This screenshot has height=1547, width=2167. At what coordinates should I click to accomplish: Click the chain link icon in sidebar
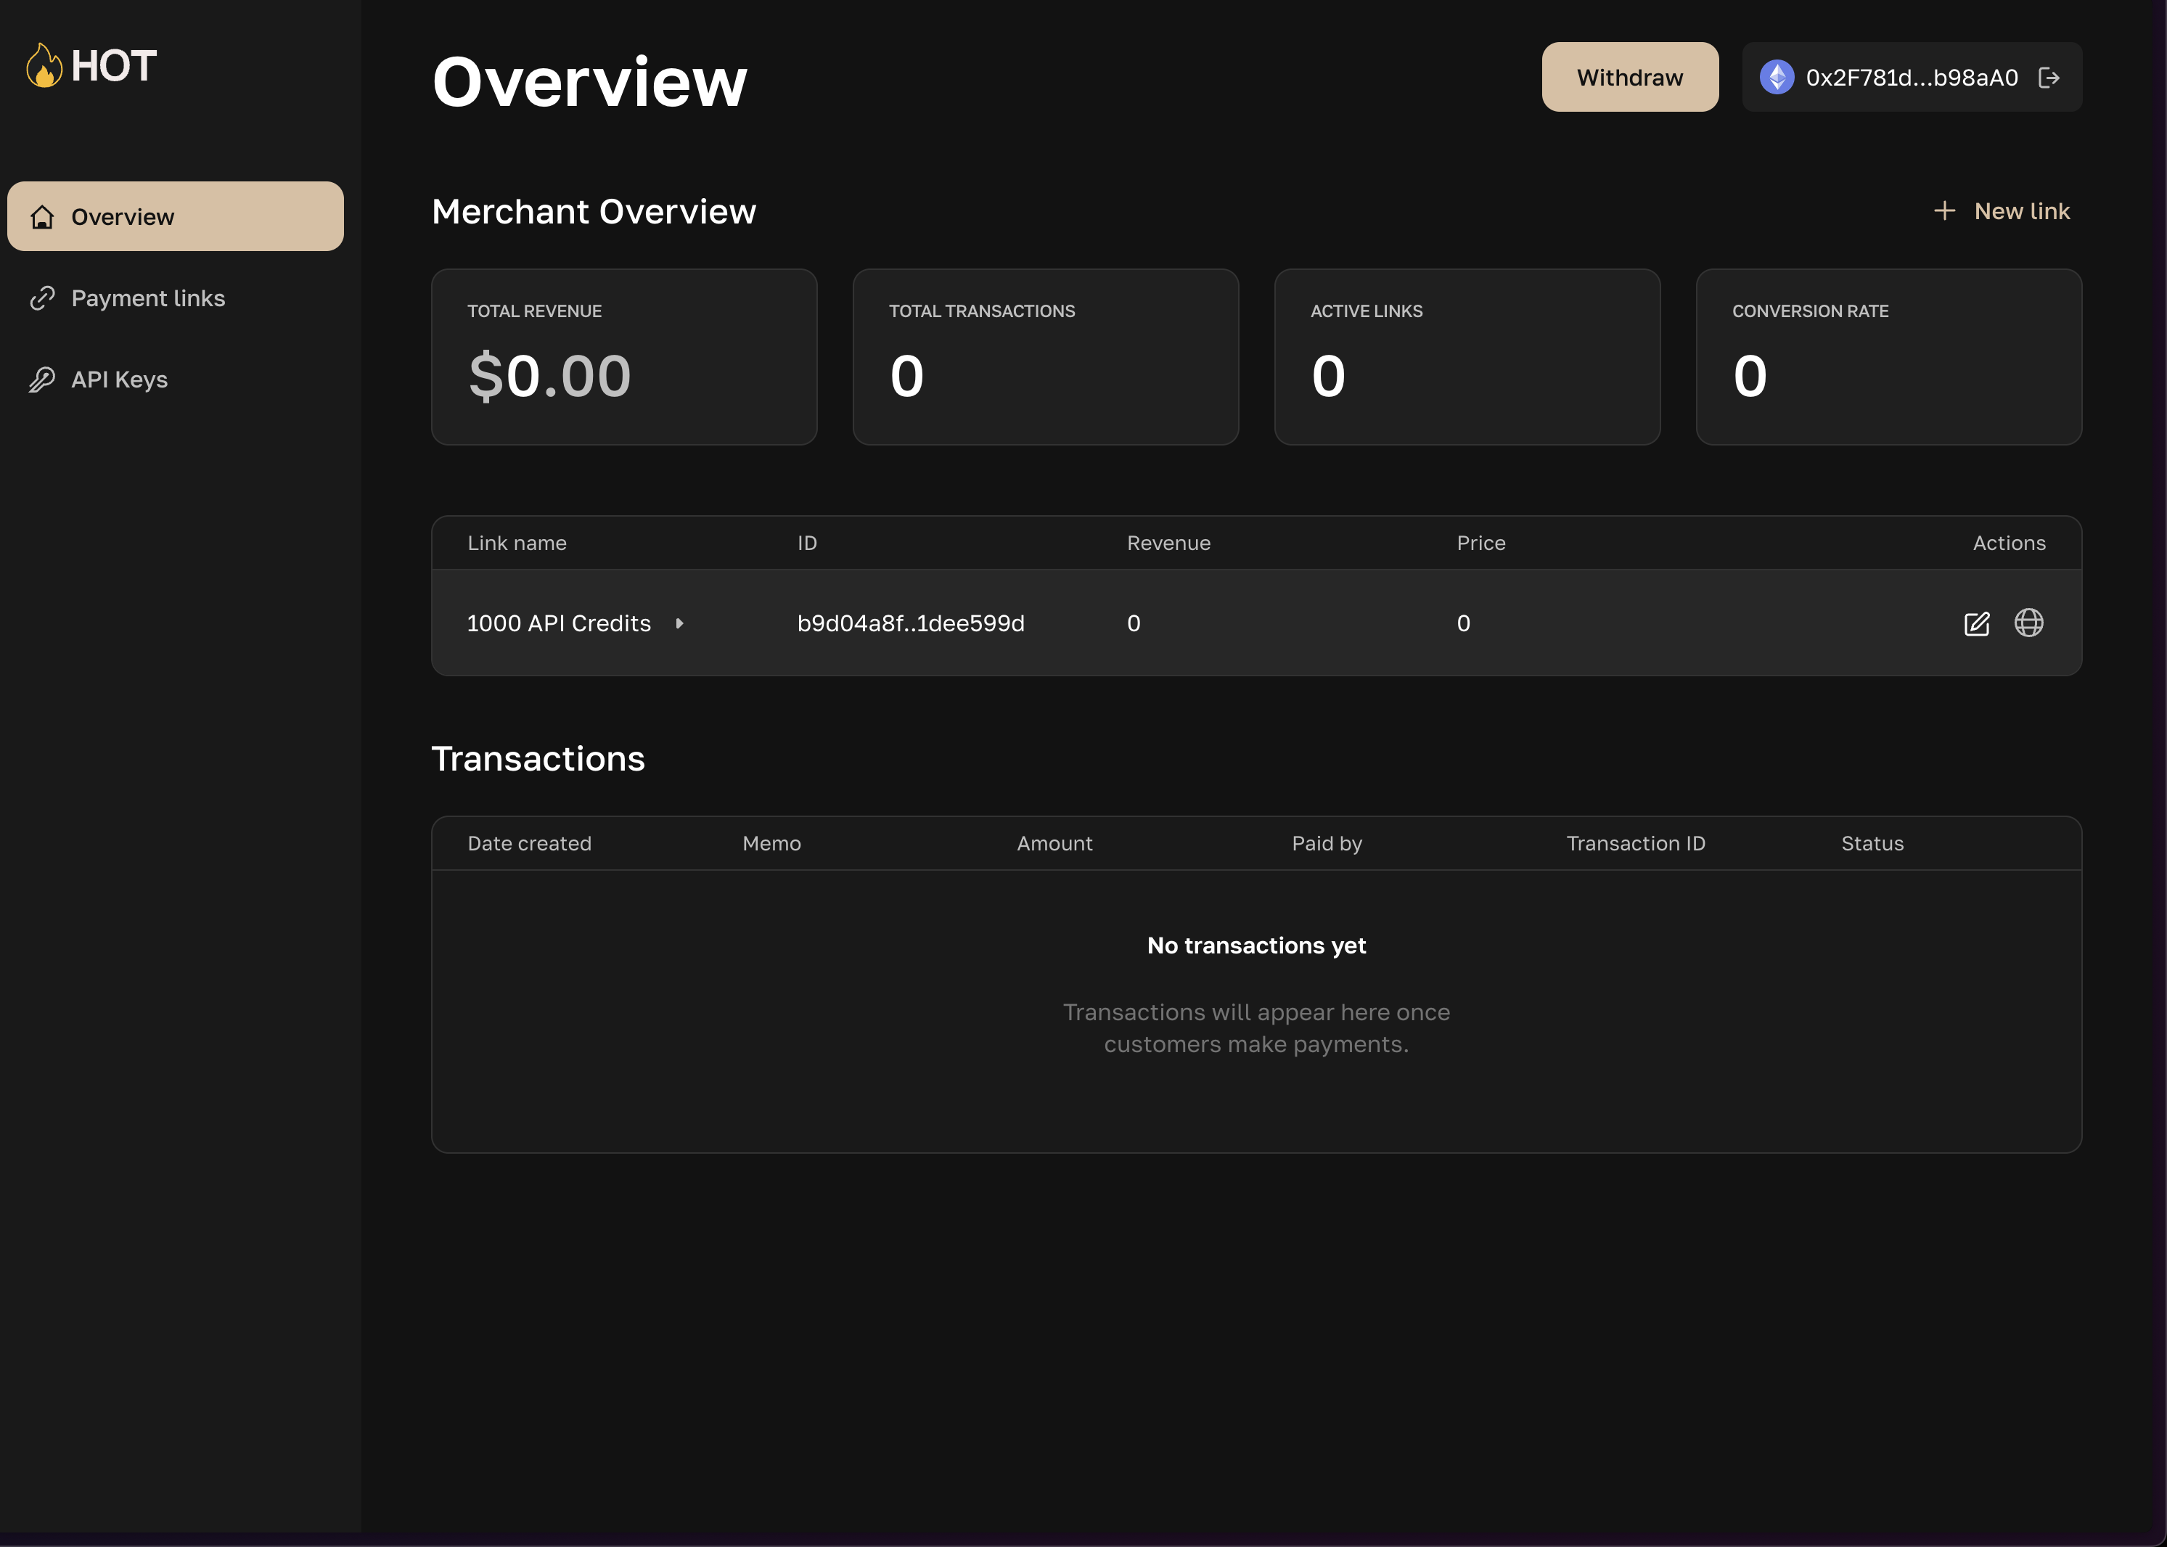42,298
